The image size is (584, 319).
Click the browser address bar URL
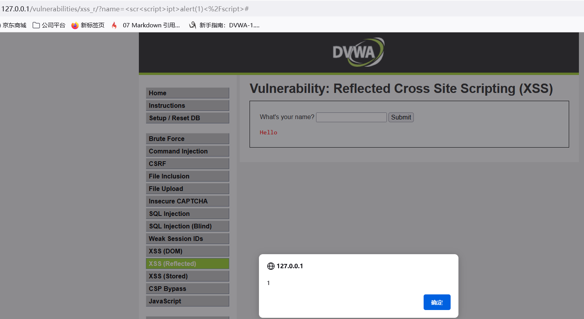tap(125, 9)
